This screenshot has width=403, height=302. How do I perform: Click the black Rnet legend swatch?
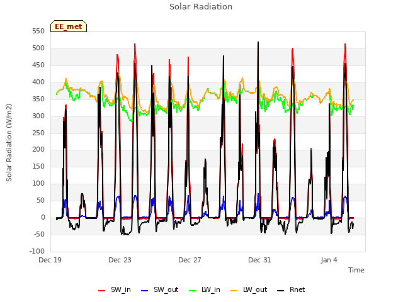point(281,291)
